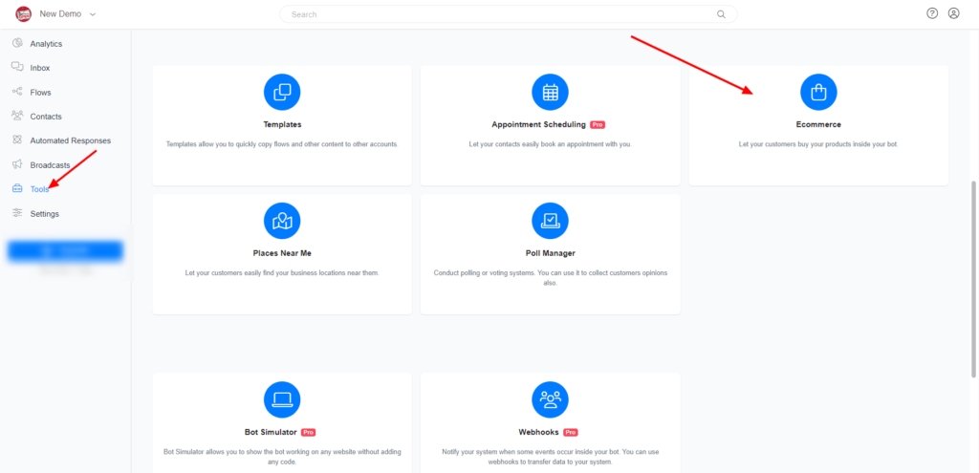Go to Analytics in the sidebar

click(x=45, y=44)
